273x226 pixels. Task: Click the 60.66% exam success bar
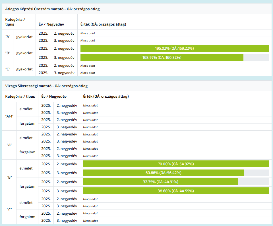163,173
